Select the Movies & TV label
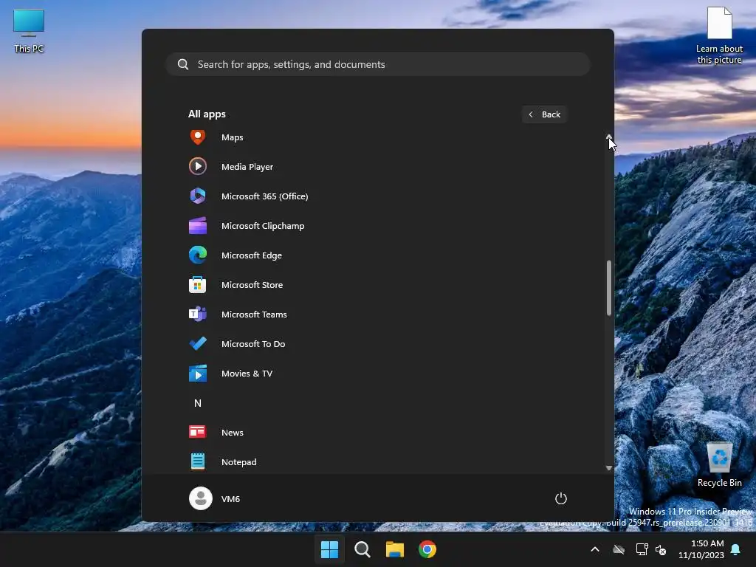This screenshot has height=567, width=756. 247,373
